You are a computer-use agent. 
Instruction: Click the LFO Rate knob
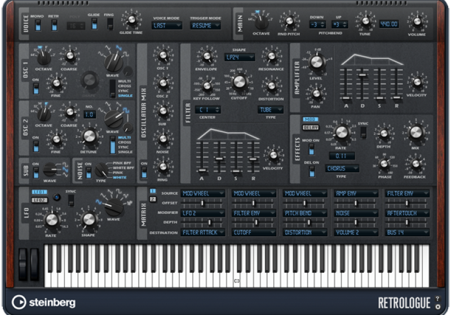pyautogui.click(x=51, y=219)
